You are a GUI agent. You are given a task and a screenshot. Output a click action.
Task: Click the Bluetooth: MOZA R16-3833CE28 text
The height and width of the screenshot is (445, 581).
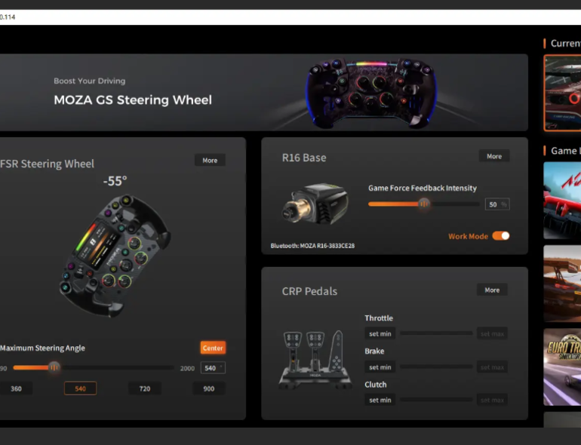(x=312, y=246)
